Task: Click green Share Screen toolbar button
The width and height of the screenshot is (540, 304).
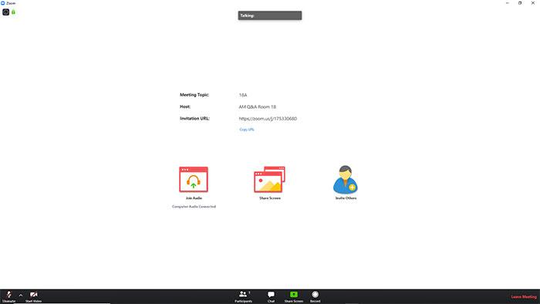Action: point(294,296)
